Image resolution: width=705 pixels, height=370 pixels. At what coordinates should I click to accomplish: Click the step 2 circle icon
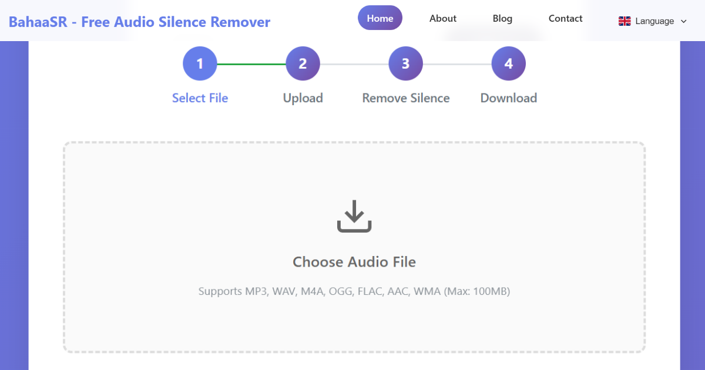[x=303, y=63]
